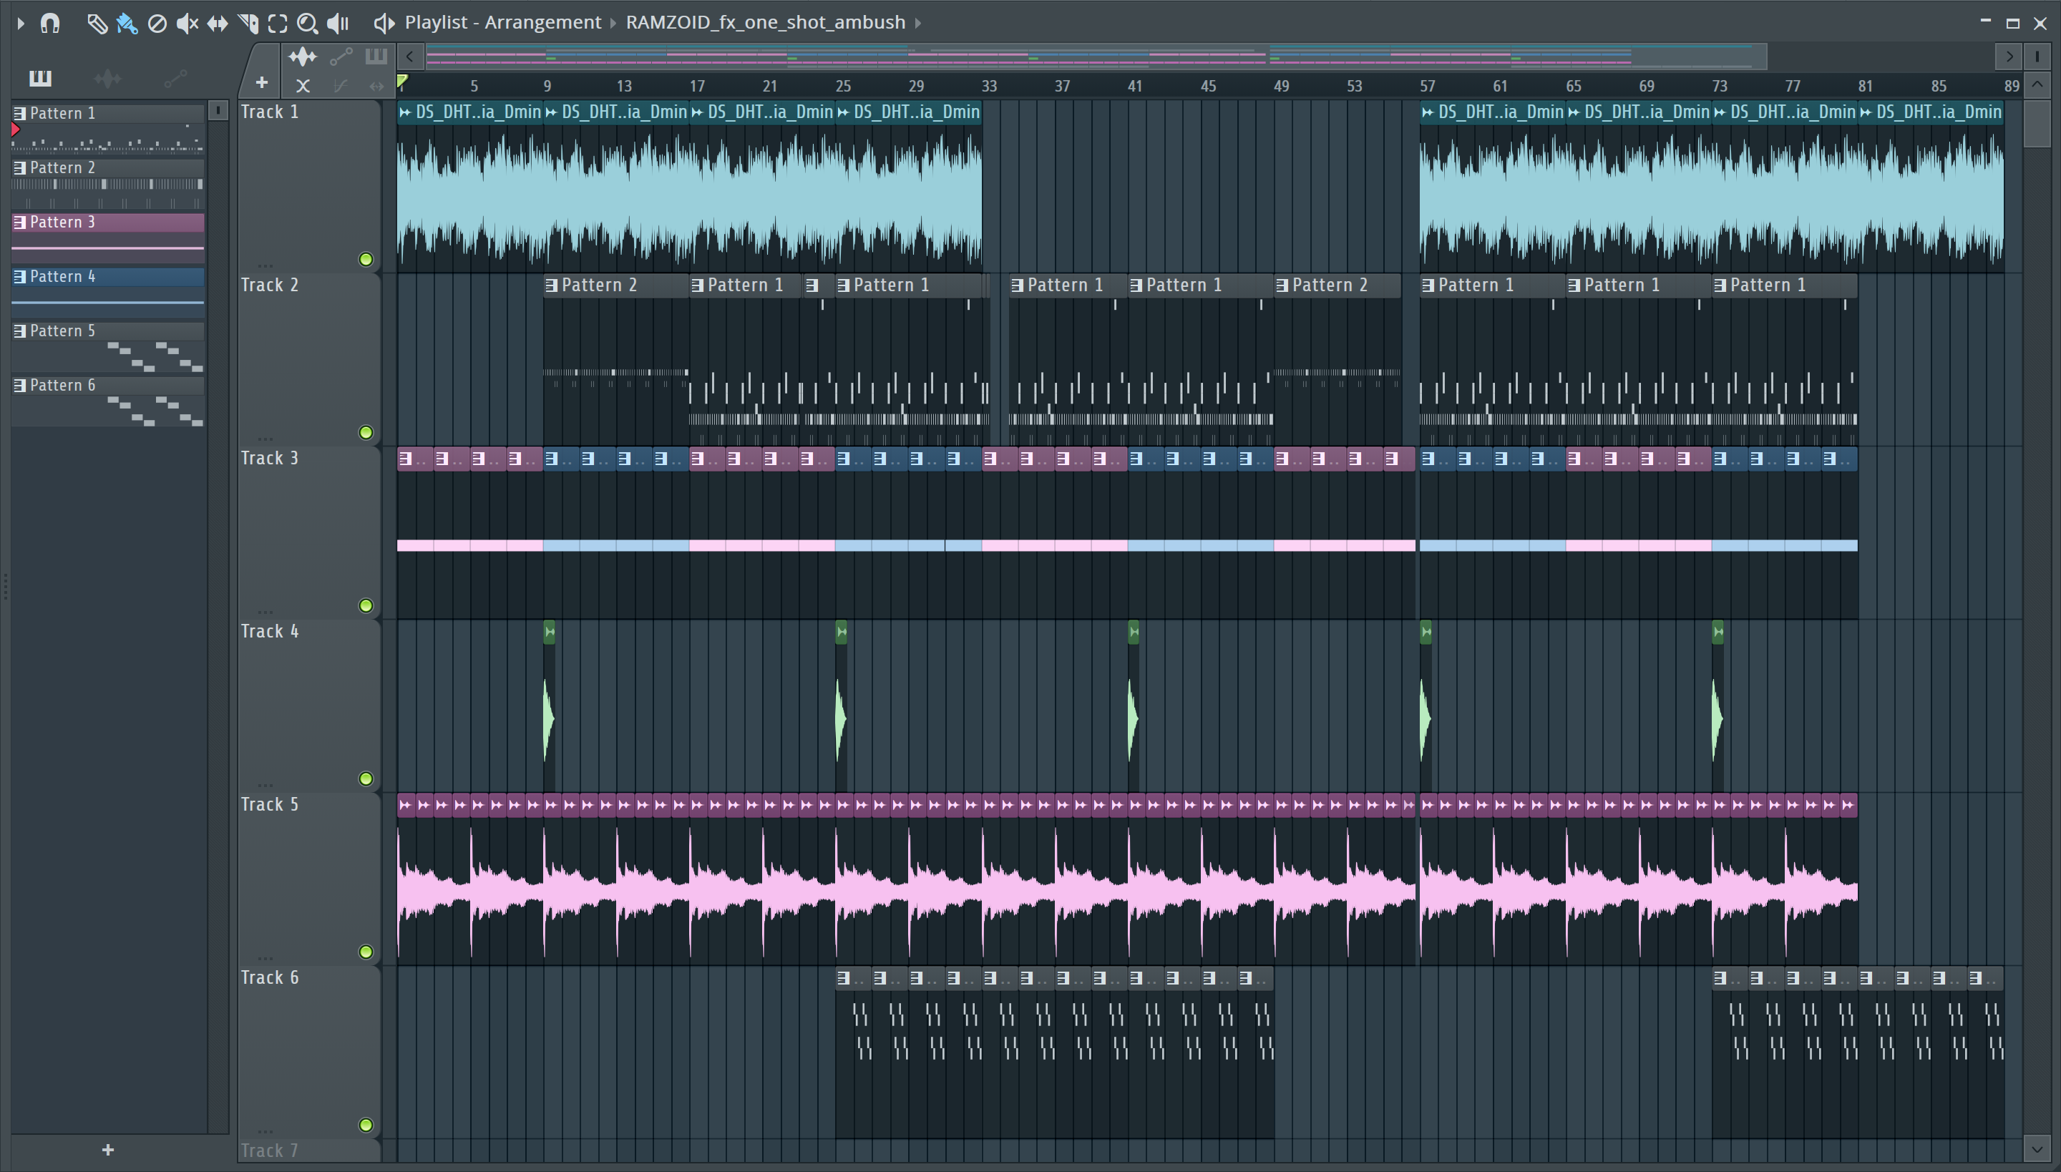Image resolution: width=2061 pixels, height=1172 pixels.
Task: Click bar 57 on the timeline ruler
Action: pyautogui.click(x=1427, y=86)
